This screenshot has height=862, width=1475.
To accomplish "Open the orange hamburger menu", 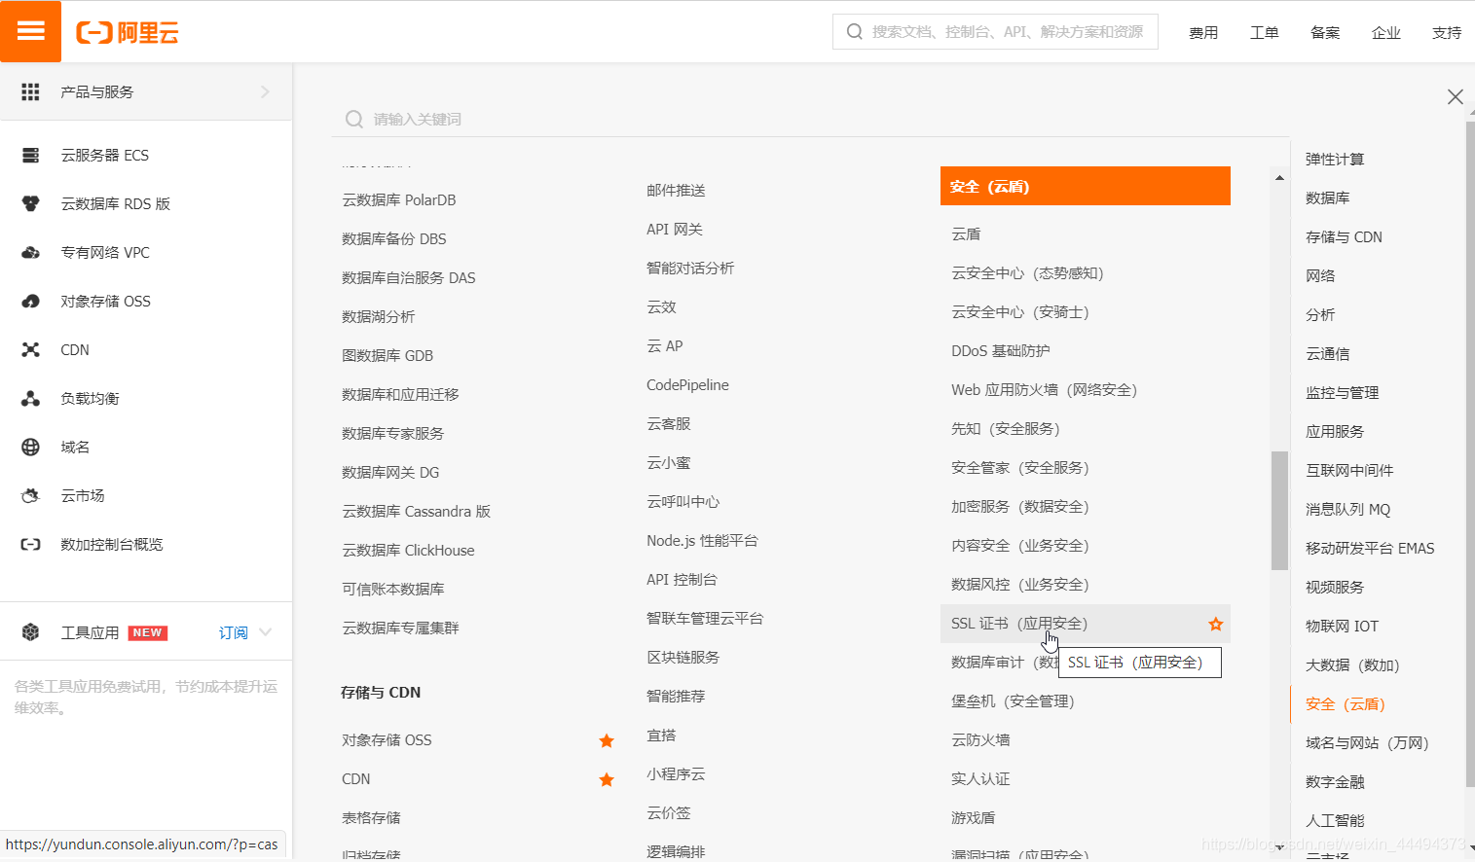I will coord(31,31).
